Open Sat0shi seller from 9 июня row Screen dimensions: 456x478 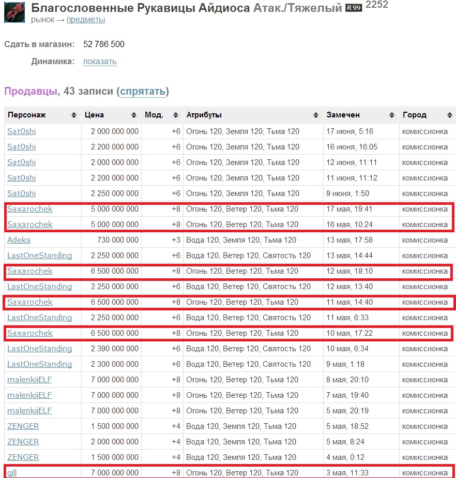coord(22,193)
